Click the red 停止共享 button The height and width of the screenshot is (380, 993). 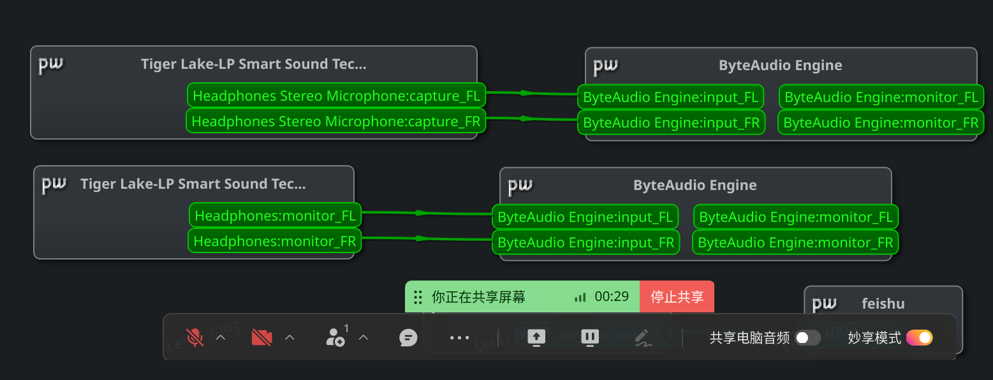[677, 296]
